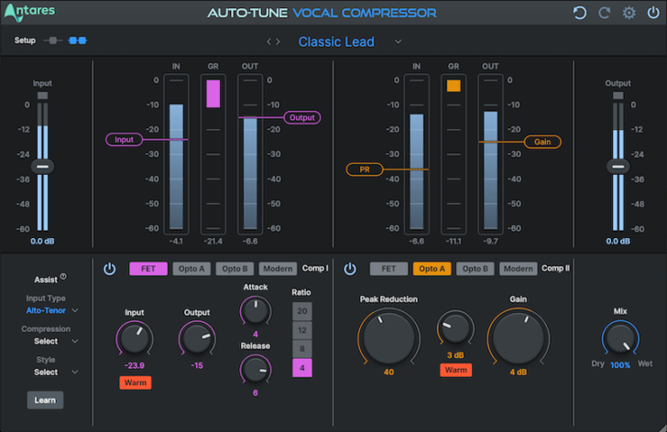This screenshot has width=667, height=432.
Task: Click the orange Gain level marker
Action: pyautogui.click(x=542, y=142)
